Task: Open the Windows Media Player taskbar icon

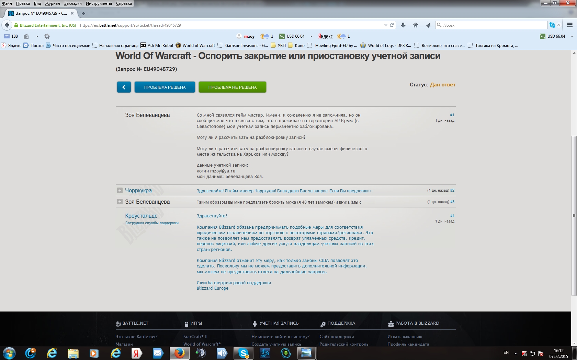Action: (x=94, y=353)
